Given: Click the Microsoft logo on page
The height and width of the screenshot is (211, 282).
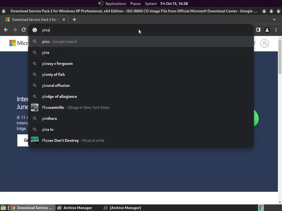Looking at the screenshot, I should click(x=18, y=43).
